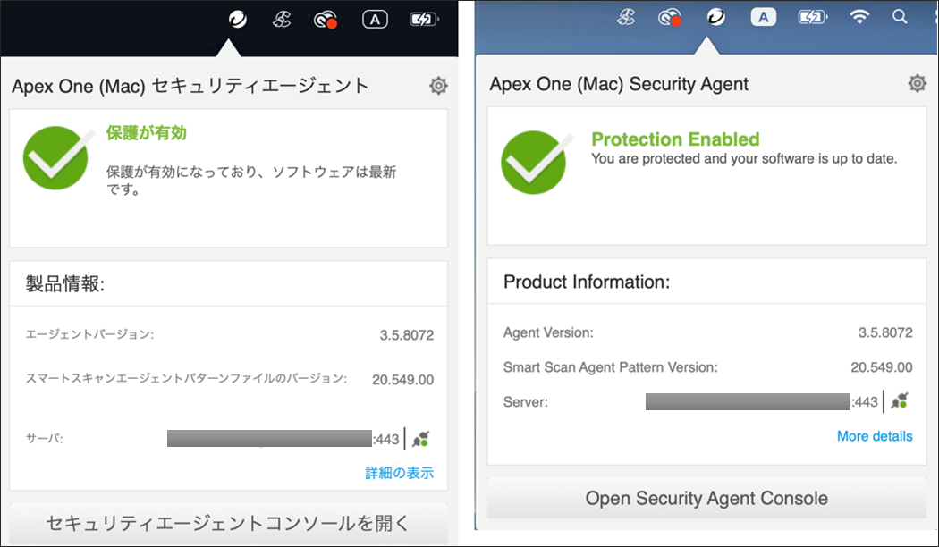The image size is (939, 547).
Task: Click the battery icon in the left menu bar
Action: [x=424, y=19]
